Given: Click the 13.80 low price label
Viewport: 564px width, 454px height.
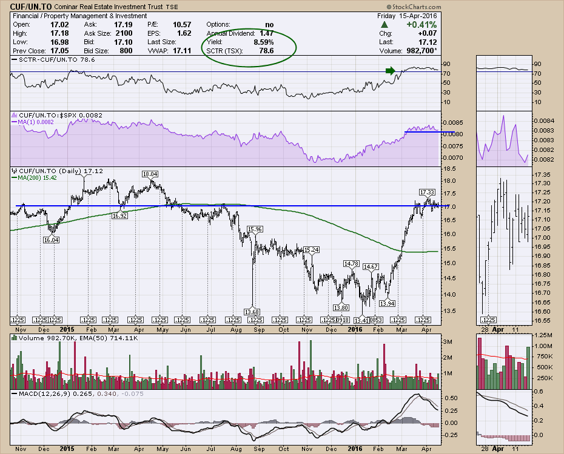Looking at the screenshot, I should click(341, 308).
